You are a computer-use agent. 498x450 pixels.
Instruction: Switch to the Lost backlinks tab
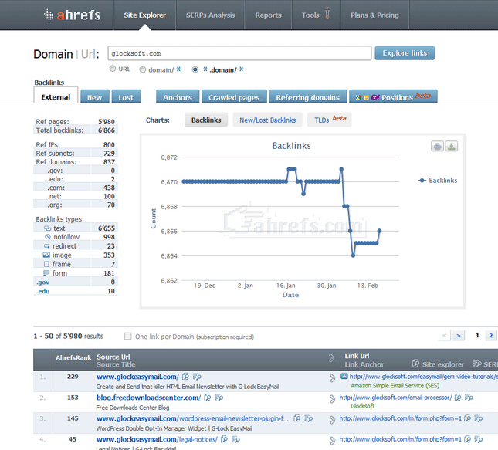tap(126, 96)
